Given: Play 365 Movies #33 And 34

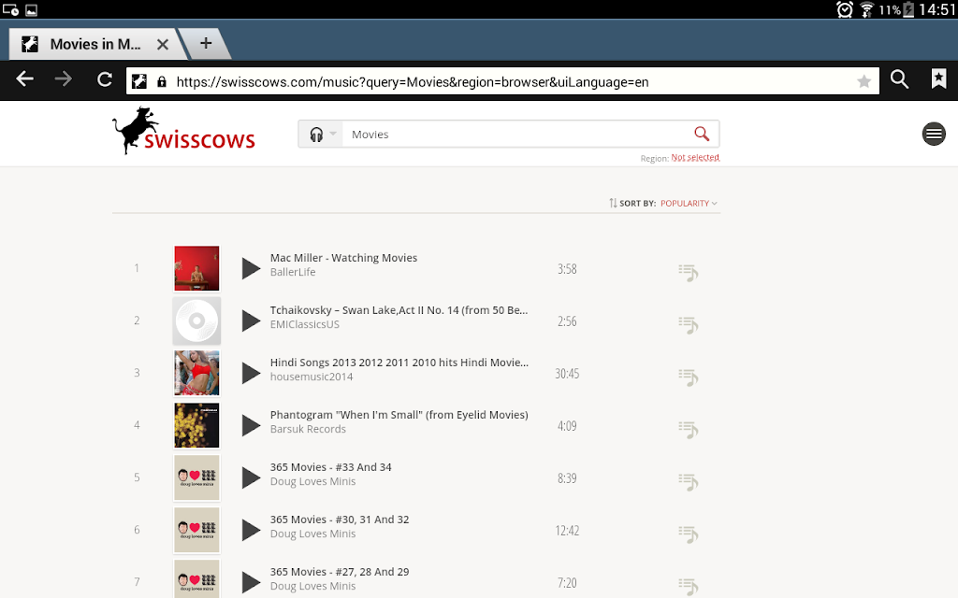Looking at the screenshot, I should click(x=251, y=477).
